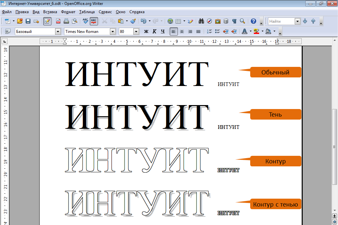Toggle nonprinting characters
Screen dimensions: 338x225
point(234,21)
